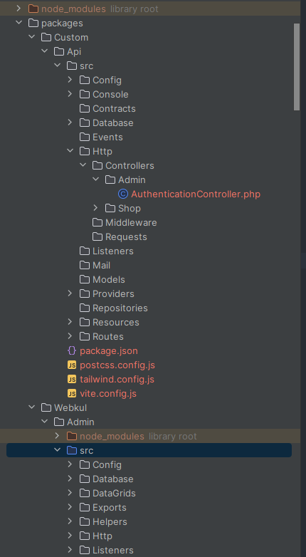Click the orange node_modules folder icon under Admin
This screenshot has height=557, width=306.
tap(72, 436)
